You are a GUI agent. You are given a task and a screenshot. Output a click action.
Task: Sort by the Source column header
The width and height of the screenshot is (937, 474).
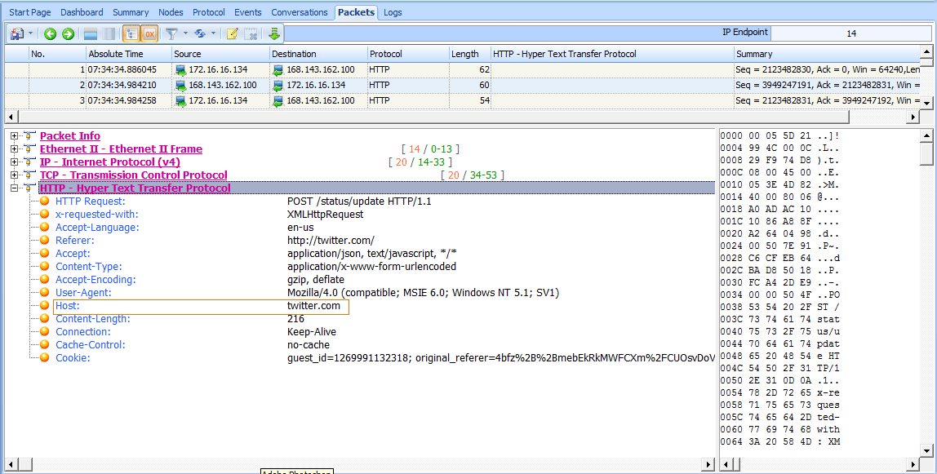point(220,54)
